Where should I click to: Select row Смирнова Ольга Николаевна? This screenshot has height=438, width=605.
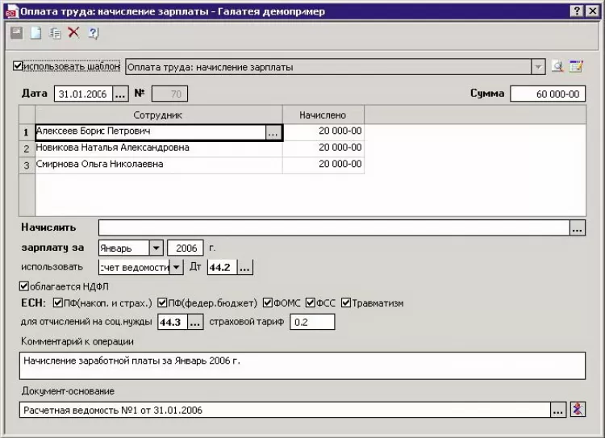[159, 165]
